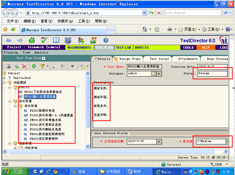Open the TOOLS menu in TestDirector
Screen dimensions: 235x175
click(x=188, y=47)
